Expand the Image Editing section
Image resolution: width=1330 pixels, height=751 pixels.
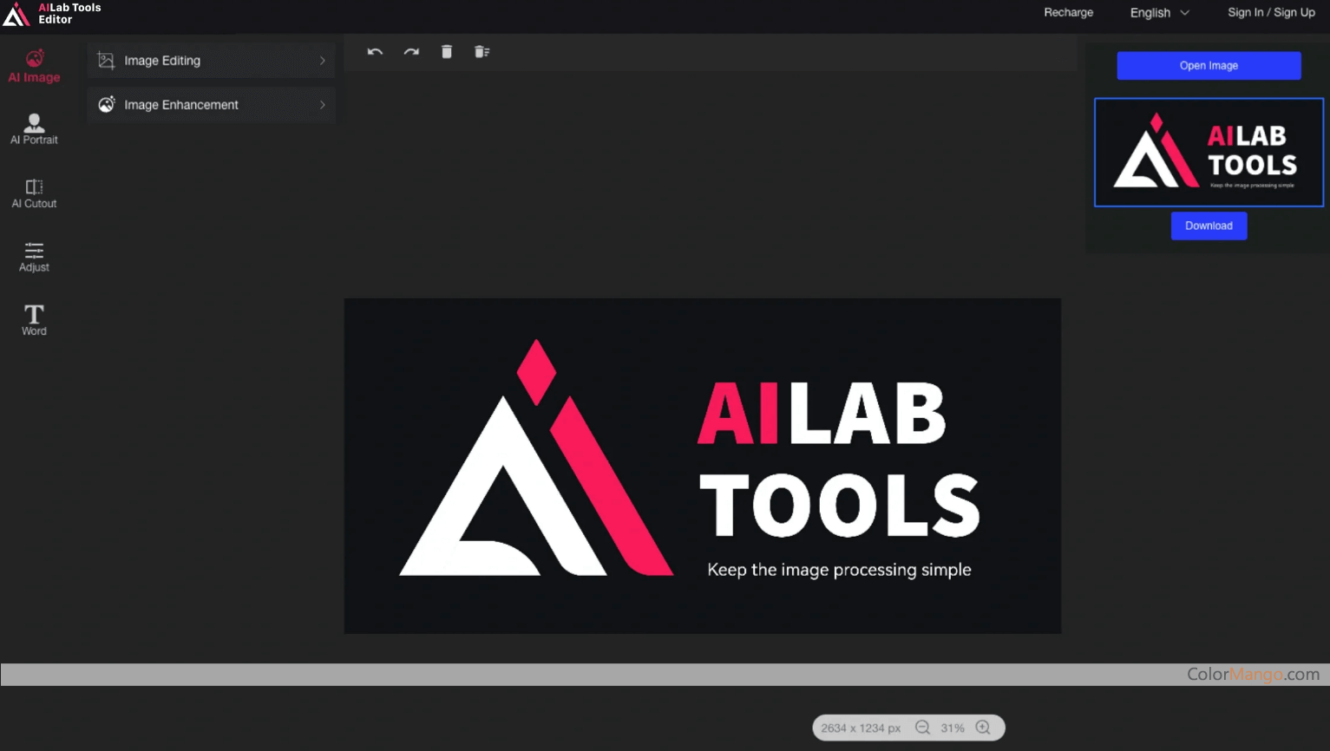click(210, 60)
